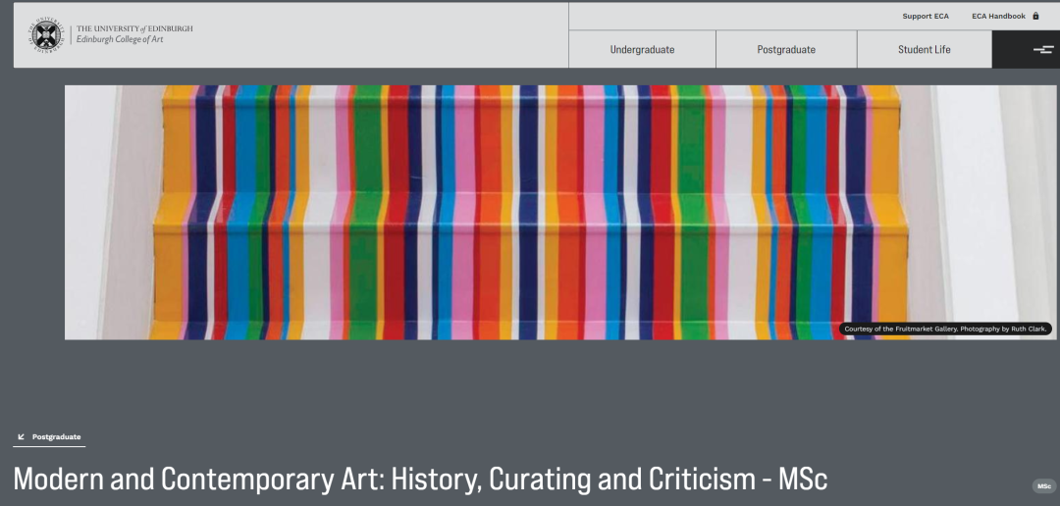Click the Modern and Contemporary Art heading
This screenshot has height=506, width=1060.
pos(420,479)
